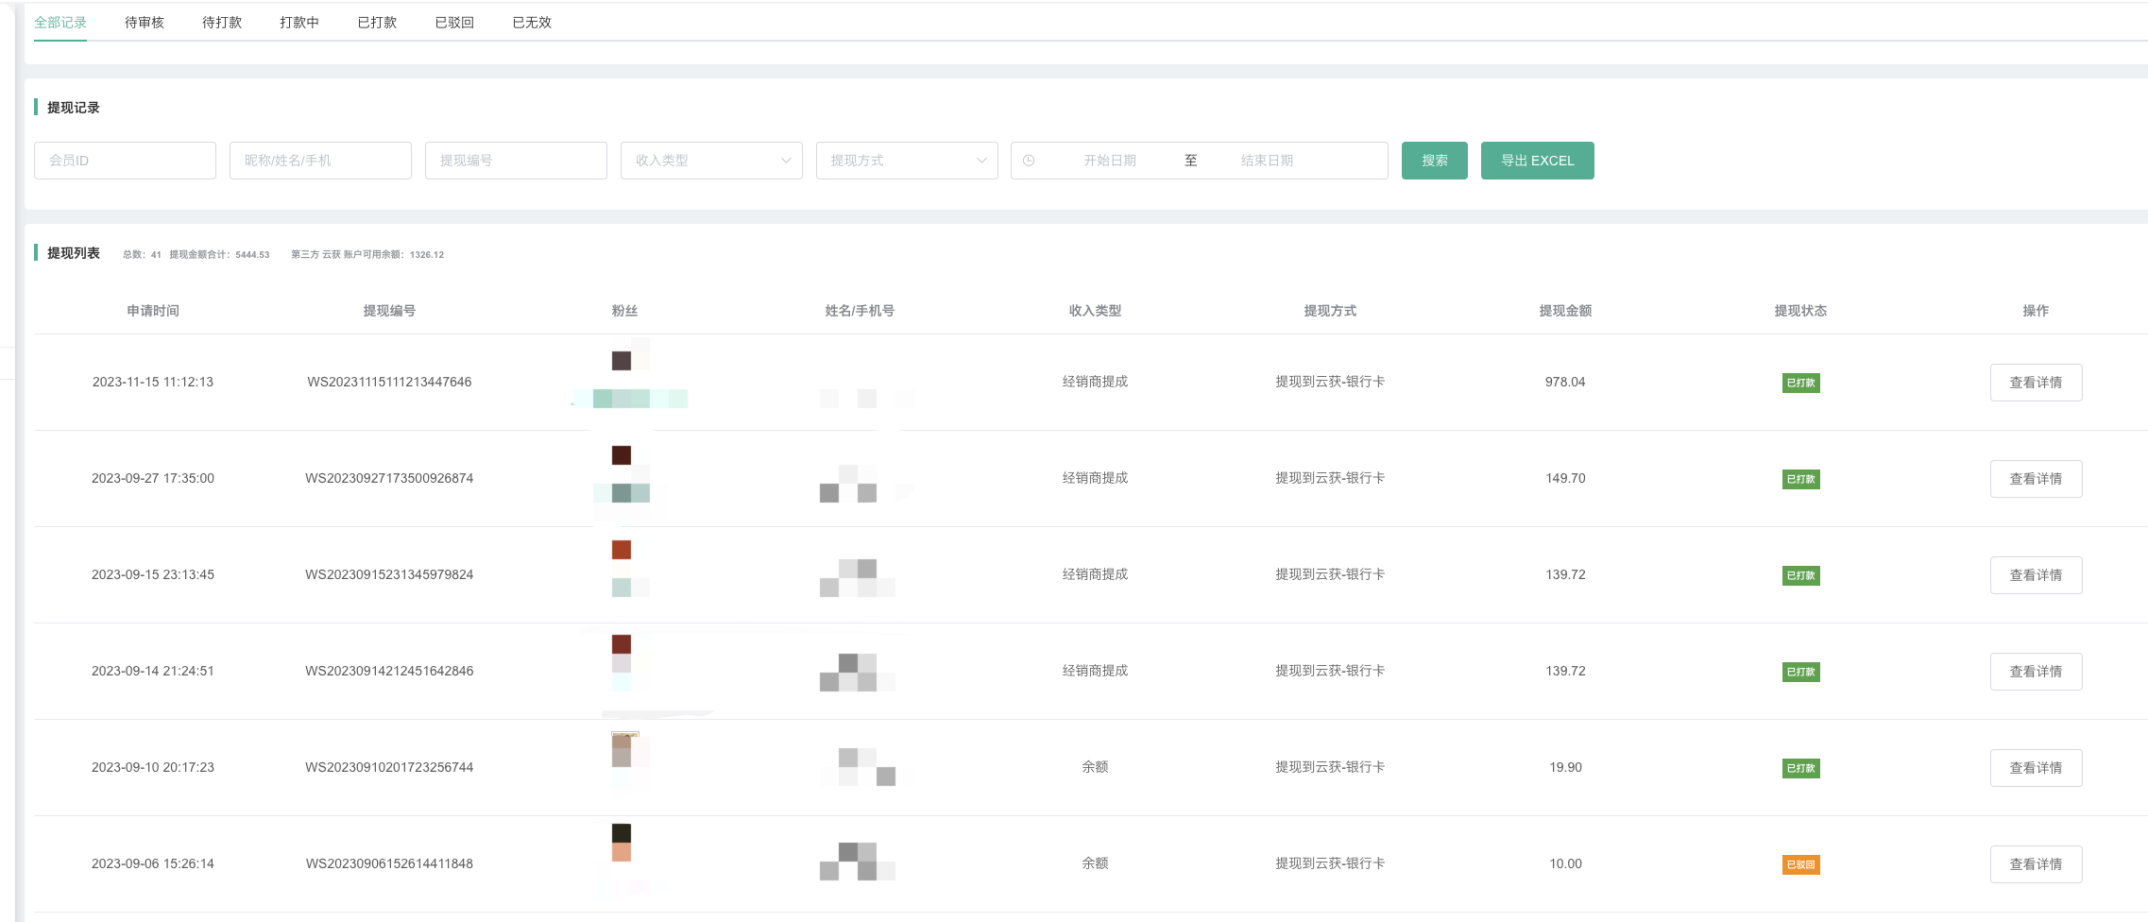Expand the 提现方式 dropdown
2148x922 pixels.
906,161
